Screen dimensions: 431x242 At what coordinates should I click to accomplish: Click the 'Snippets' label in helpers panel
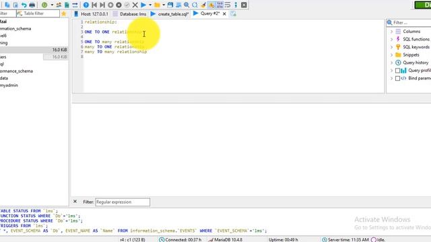411,55
